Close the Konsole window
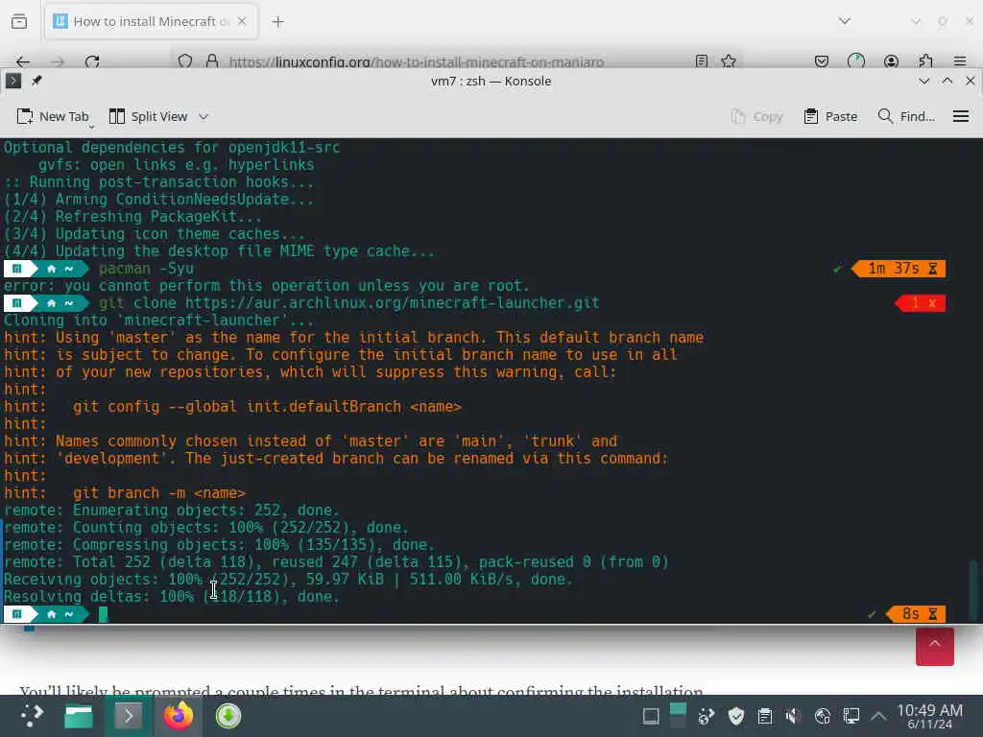983x737 pixels. click(970, 81)
